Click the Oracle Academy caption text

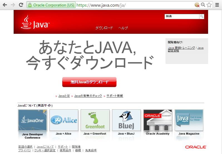[157, 134]
